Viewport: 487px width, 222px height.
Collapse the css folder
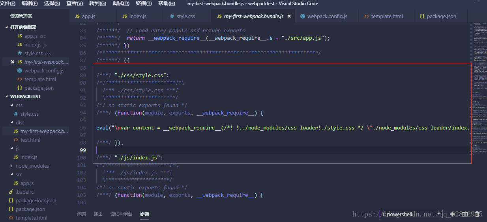click(x=12, y=105)
